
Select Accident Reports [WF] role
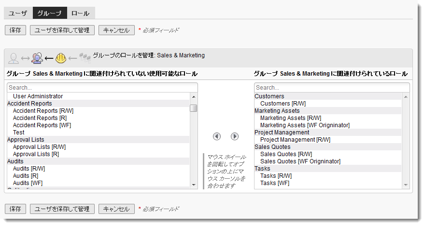(x=98, y=125)
